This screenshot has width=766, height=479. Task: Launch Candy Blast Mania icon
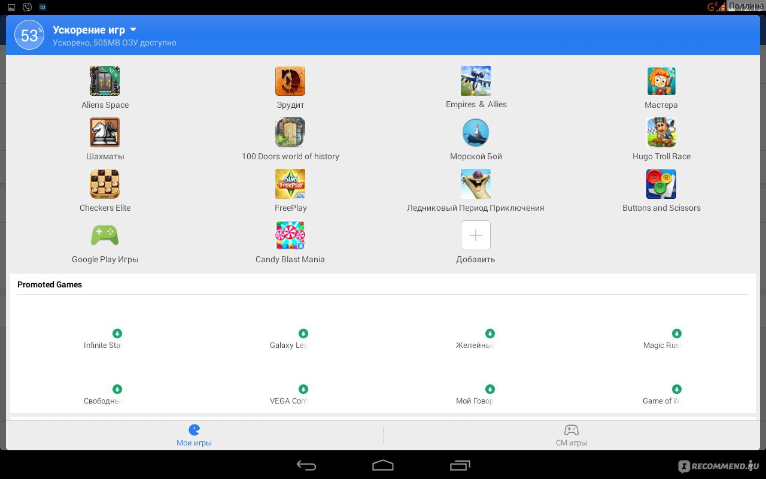[x=290, y=235]
